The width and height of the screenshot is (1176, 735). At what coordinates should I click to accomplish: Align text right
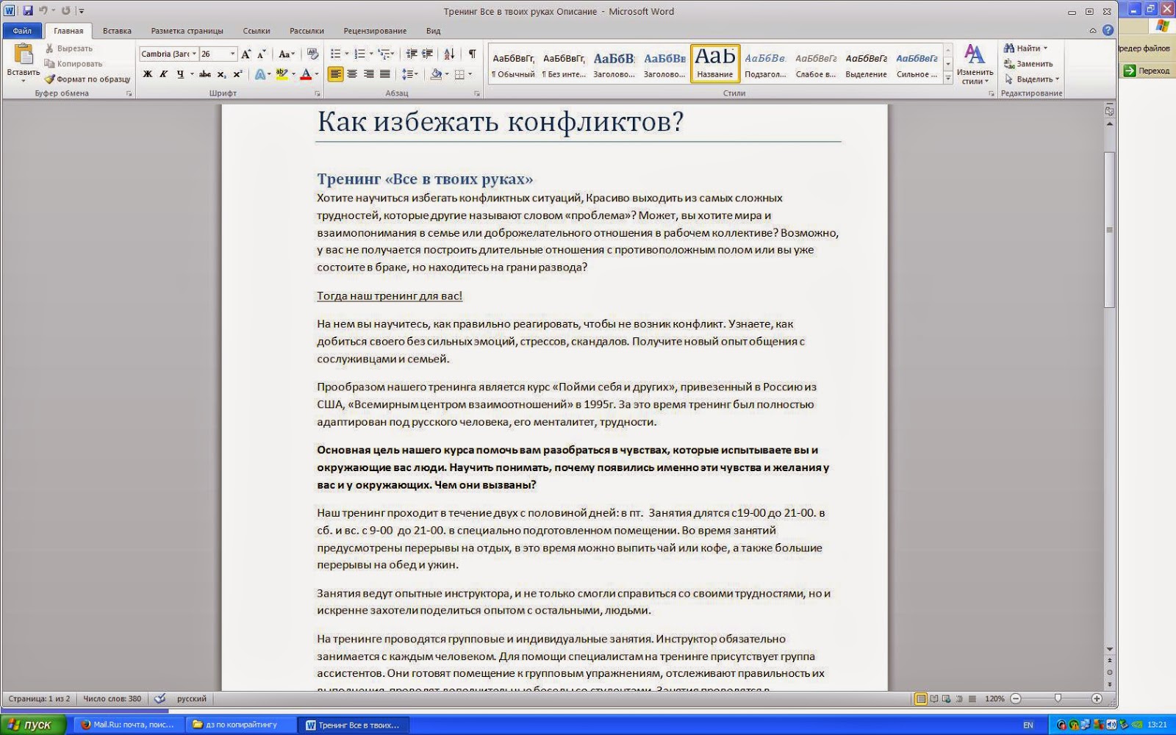[368, 74]
